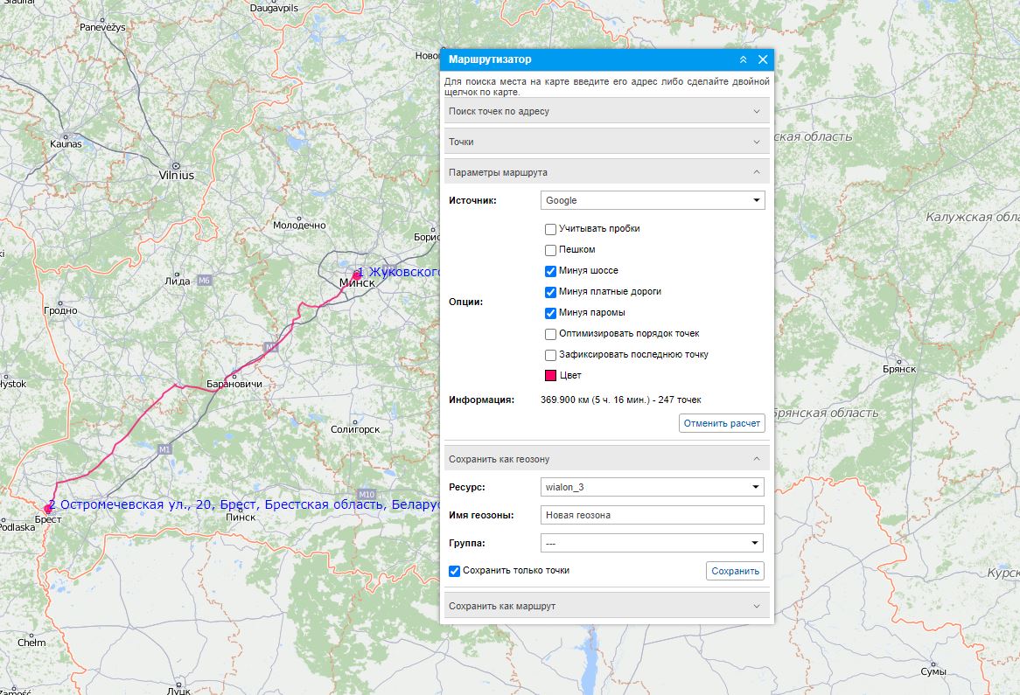This screenshot has height=695, width=1020.
Task: Open the pink Цвет route color swatch
Action: pos(550,376)
